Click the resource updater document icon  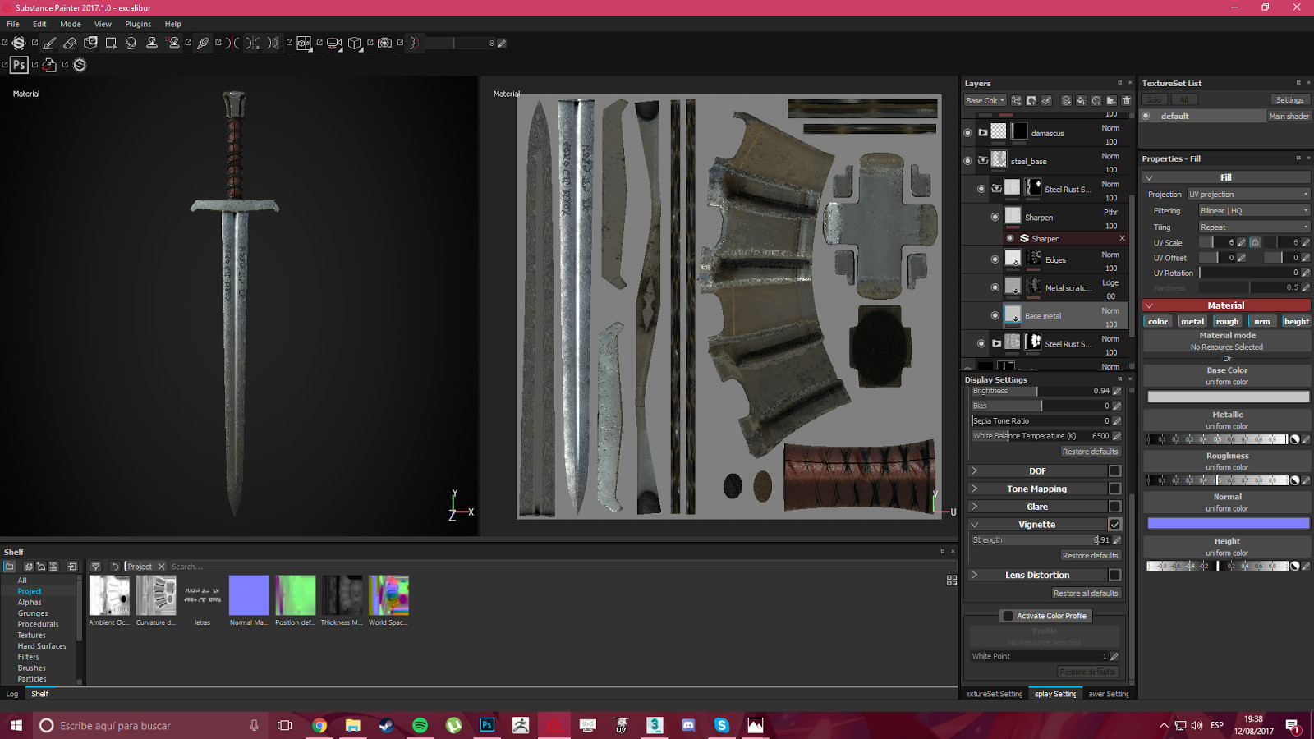click(x=49, y=65)
